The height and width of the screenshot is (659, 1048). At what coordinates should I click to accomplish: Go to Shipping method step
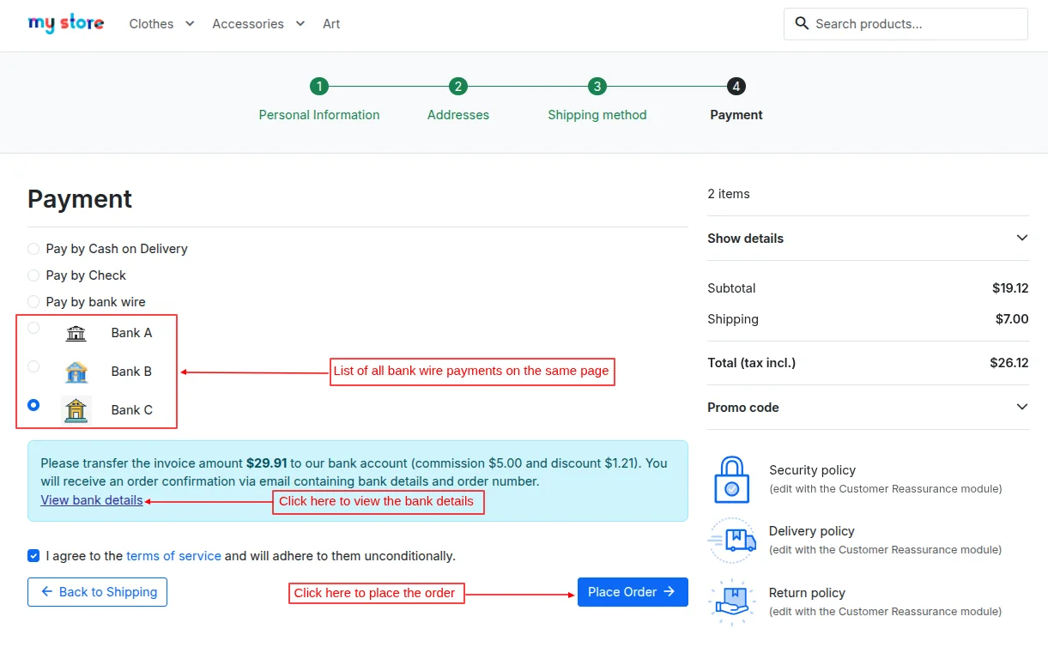click(597, 115)
